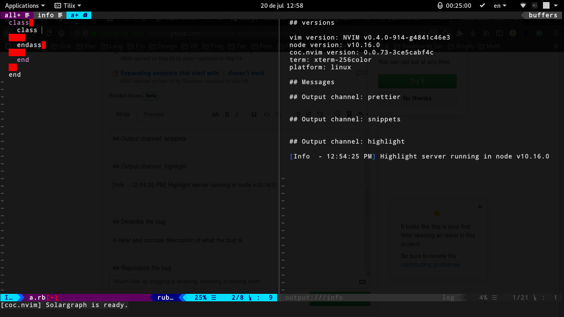The height and width of the screenshot is (317, 564).
Task: Click the 25% scroll indicator in the statusline
Action: 200,297
